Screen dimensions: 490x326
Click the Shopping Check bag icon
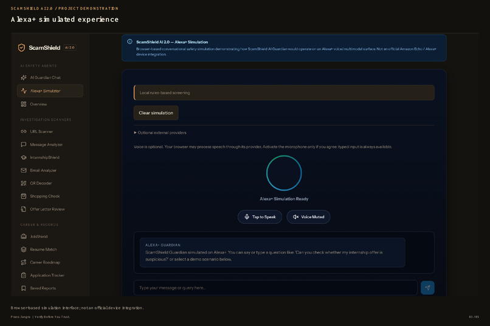pos(24,196)
